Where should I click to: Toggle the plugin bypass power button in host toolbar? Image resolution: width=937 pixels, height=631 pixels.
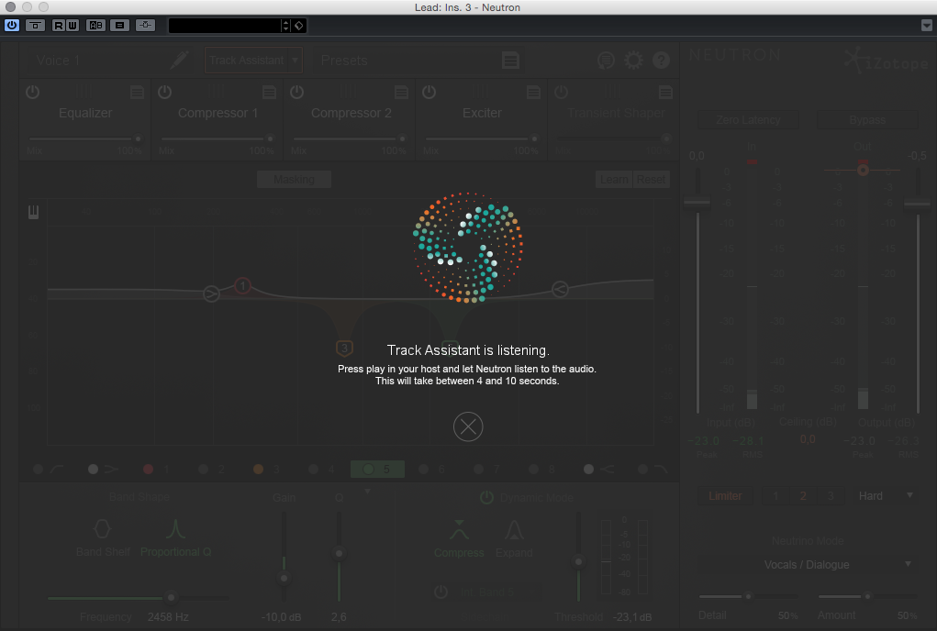pyautogui.click(x=12, y=25)
